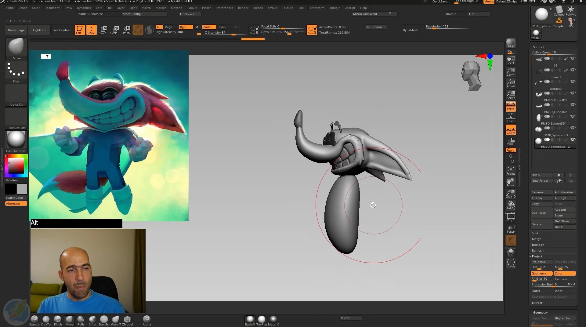Adjust the Z Intensity slider
Screen dimensions: 586x327
click(225, 33)
